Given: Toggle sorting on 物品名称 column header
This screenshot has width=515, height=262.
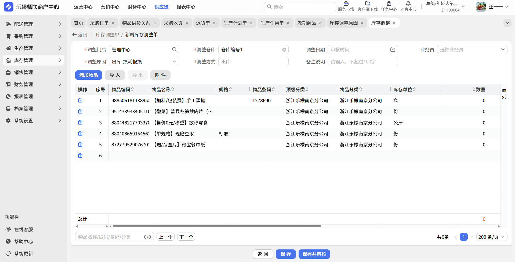Looking at the screenshot, I should click(x=173, y=89).
